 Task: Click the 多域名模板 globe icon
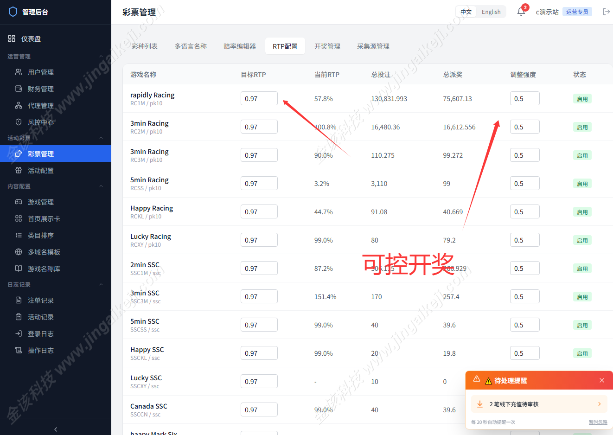tap(19, 252)
